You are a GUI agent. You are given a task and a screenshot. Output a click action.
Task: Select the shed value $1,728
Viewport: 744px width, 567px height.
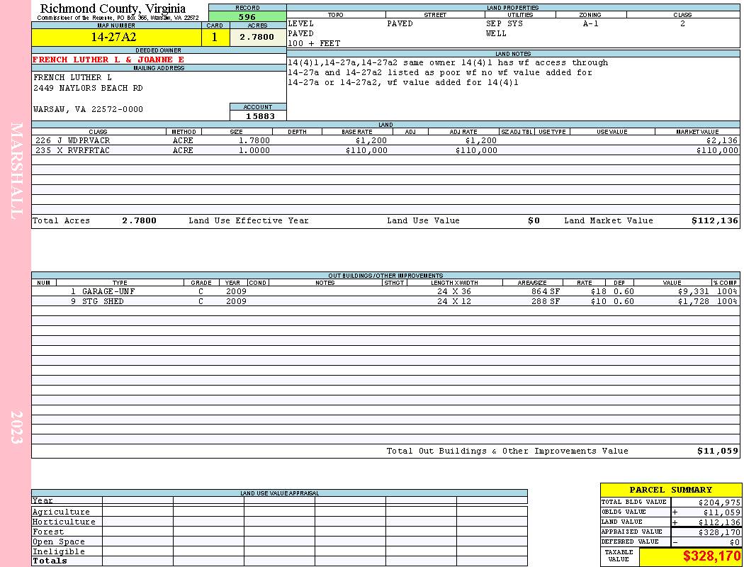[693, 302]
